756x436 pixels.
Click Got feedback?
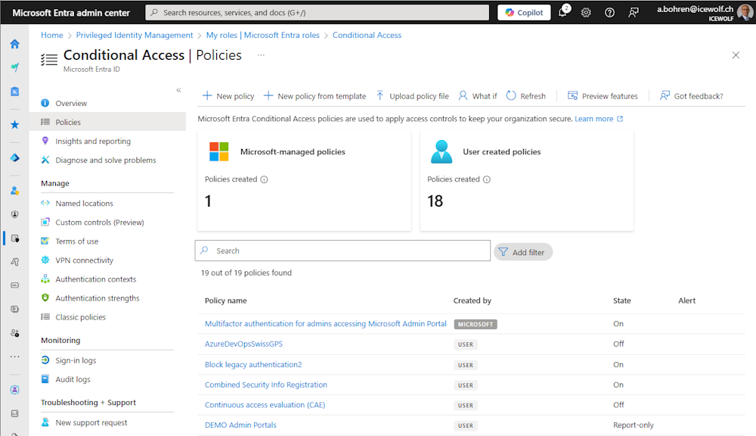pos(692,96)
